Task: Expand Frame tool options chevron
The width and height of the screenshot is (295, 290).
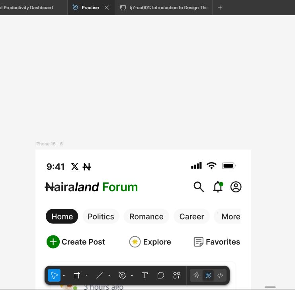Action: tap(86, 275)
